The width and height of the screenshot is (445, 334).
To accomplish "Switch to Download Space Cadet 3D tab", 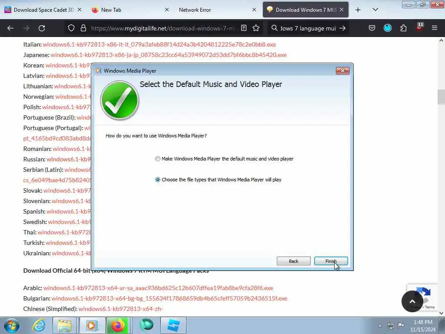I will coord(43,10).
